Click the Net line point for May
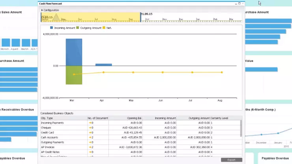Screen dimensions: 292x164 (x=133, y=72)
